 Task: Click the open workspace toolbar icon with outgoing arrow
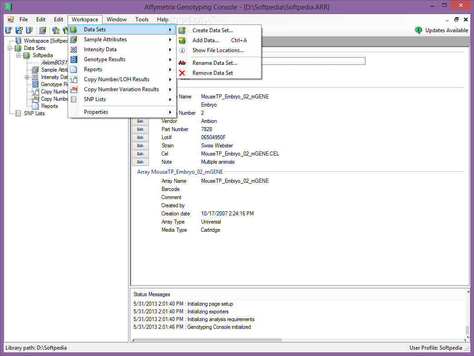pos(19,30)
